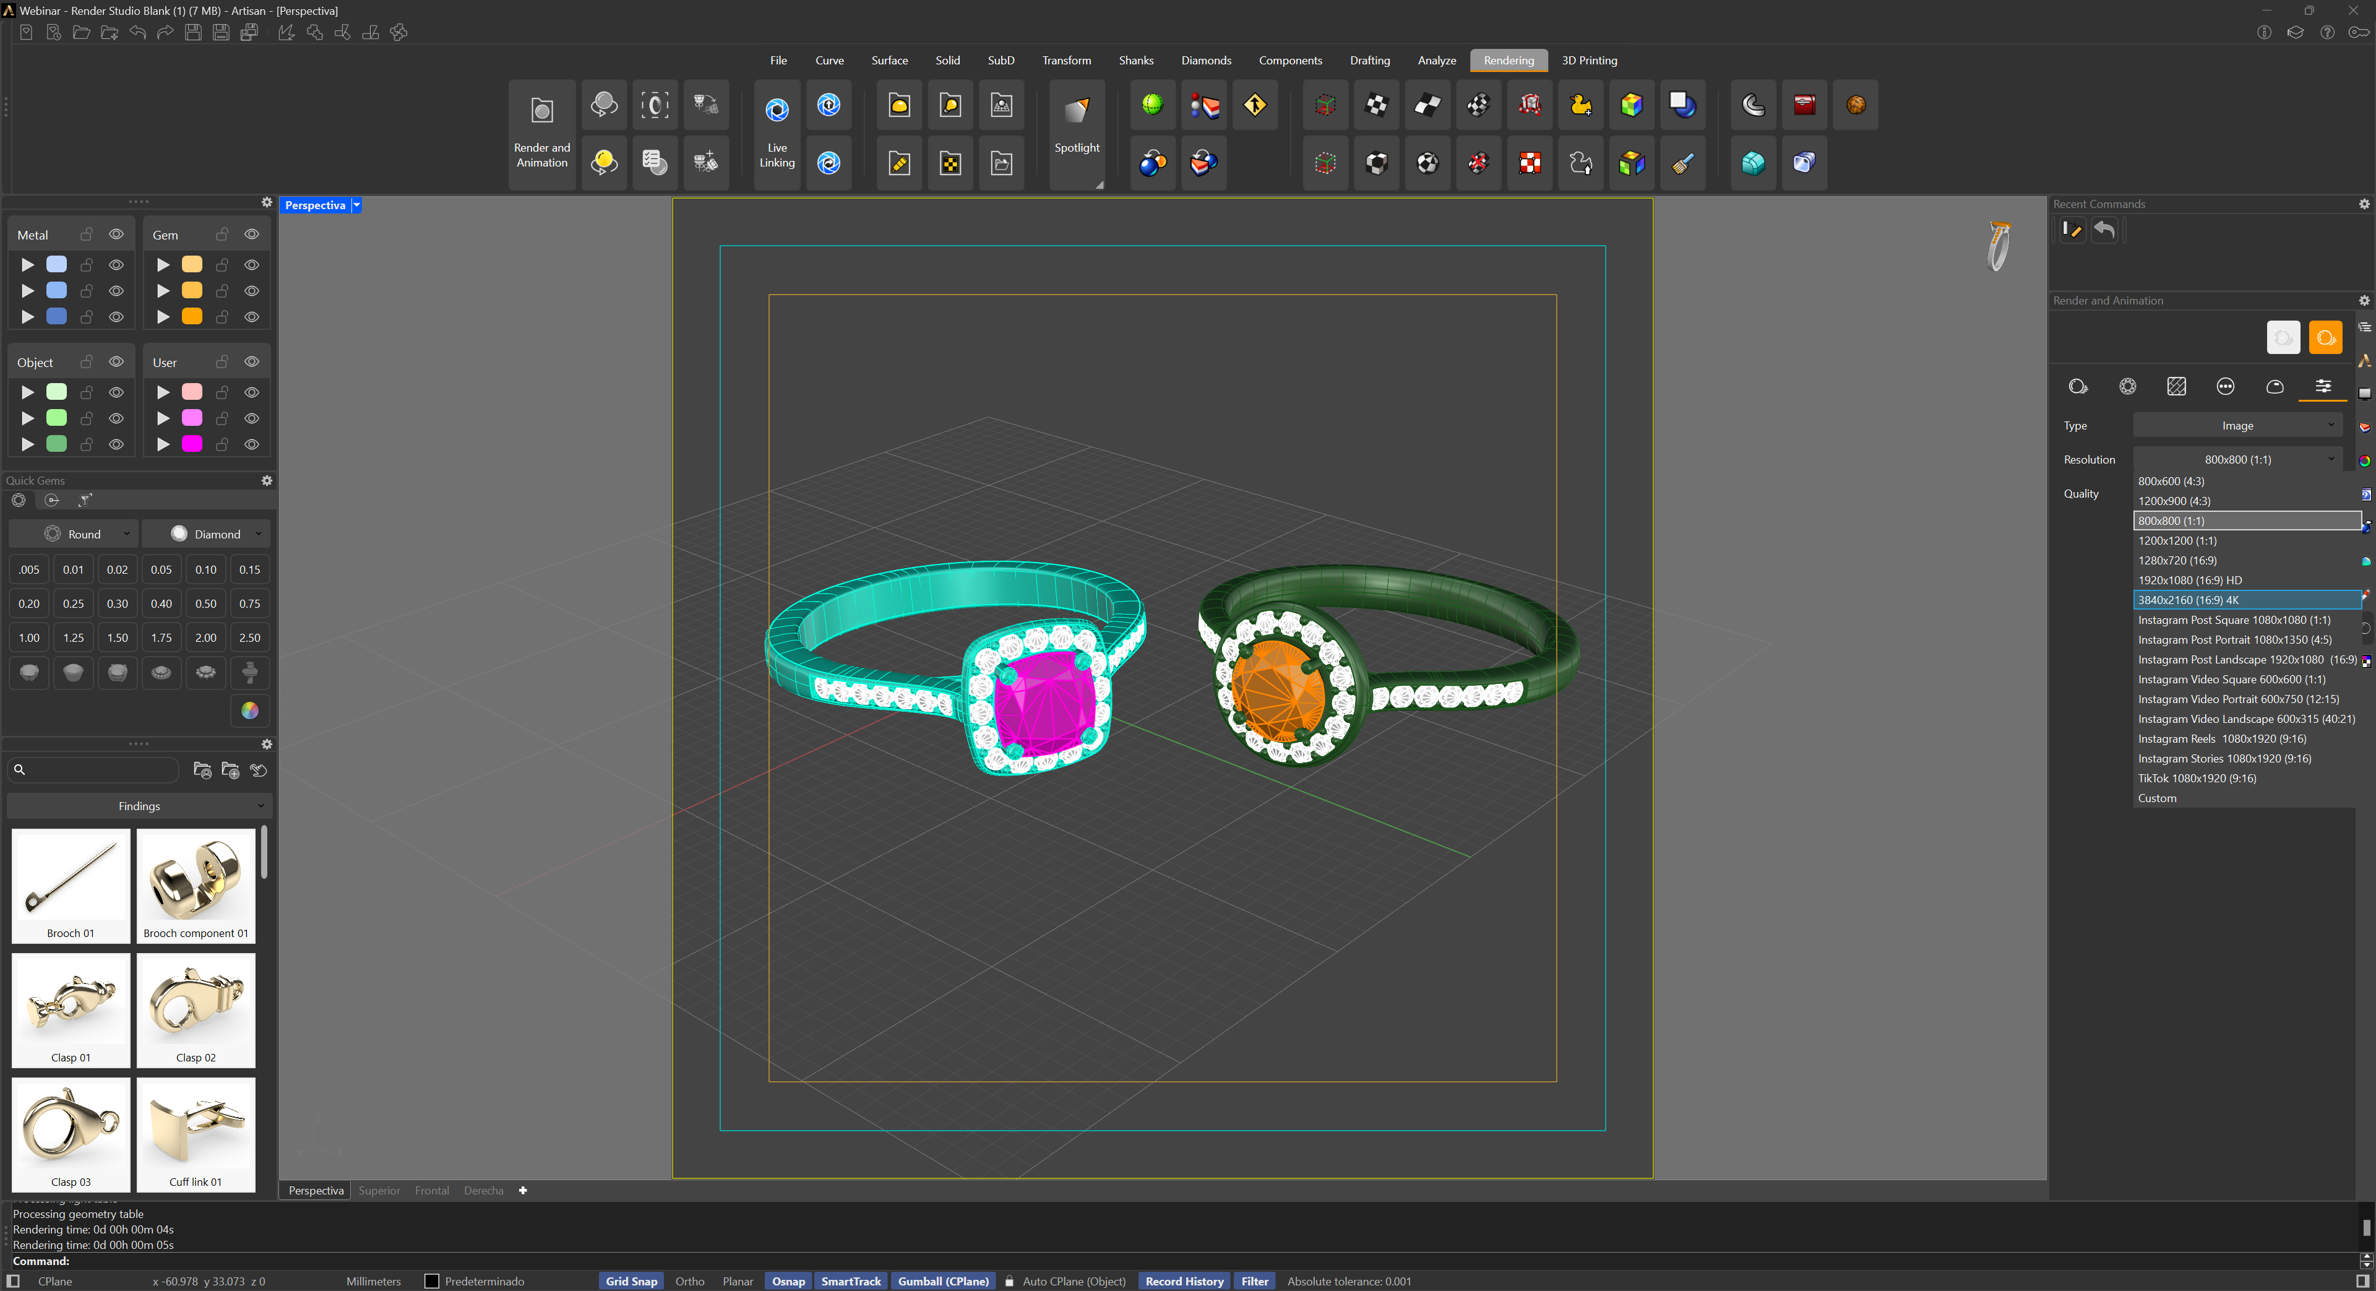
Task: Toggle Osnap in the status bar
Action: [788, 1281]
